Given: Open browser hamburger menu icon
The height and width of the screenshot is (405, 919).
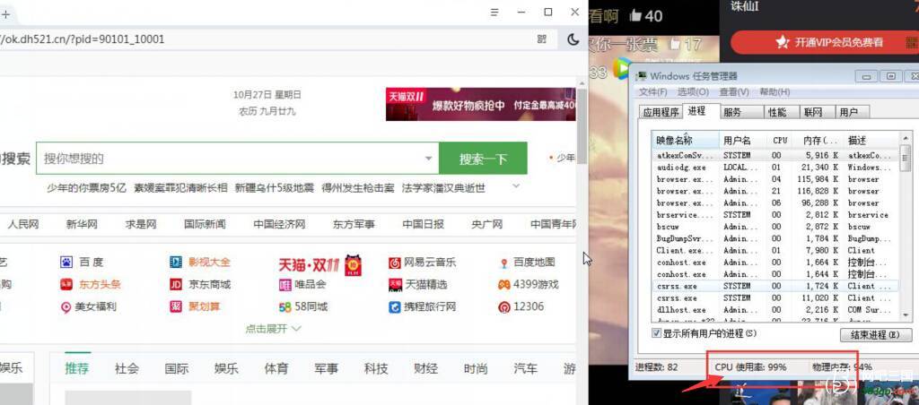Looking at the screenshot, I should 495,13.
